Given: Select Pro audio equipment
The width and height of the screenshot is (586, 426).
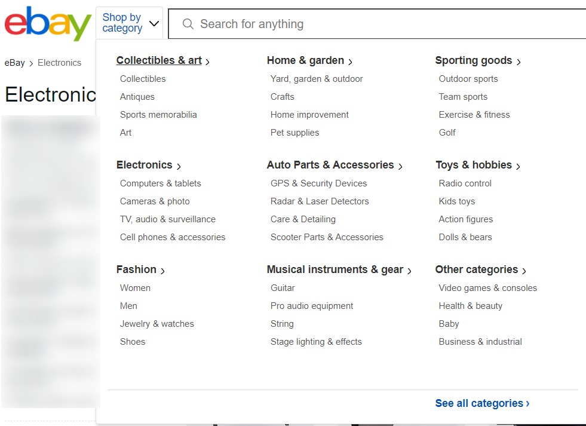Looking at the screenshot, I should 312,306.
